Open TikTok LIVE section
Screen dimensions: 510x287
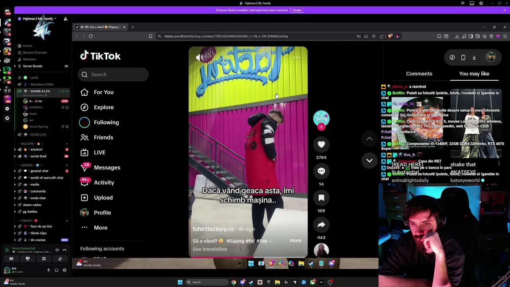[100, 152]
